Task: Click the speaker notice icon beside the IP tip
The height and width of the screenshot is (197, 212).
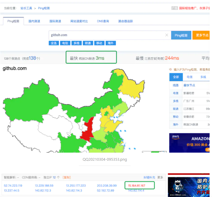Action: pyautogui.click(x=170, y=70)
